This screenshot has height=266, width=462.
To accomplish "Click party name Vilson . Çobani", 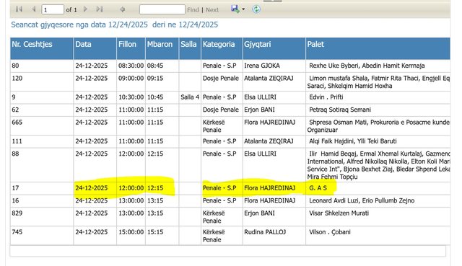I will coord(330,232).
